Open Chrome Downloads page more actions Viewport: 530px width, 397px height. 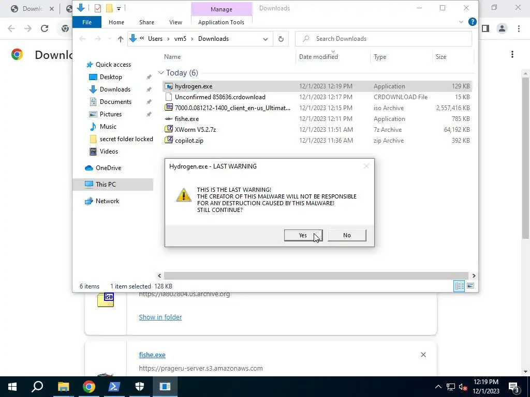click(x=512, y=54)
